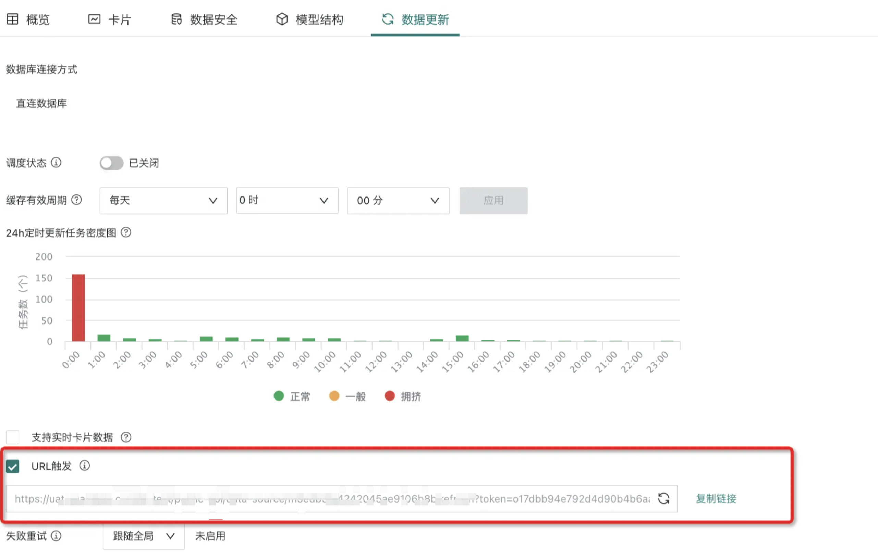Click the cube icon beside 模型结构
Viewport: 878px width, 558px height.
[x=282, y=19]
